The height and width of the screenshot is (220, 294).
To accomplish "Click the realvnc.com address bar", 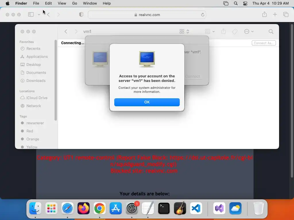I will click(x=147, y=15).
